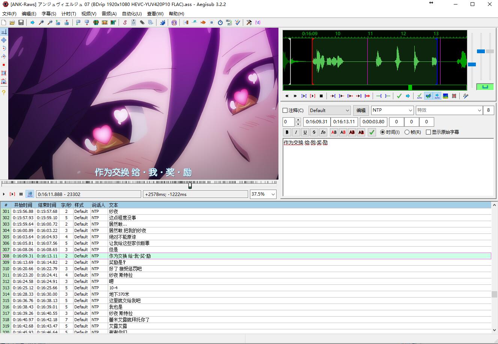This screenshot has height=344, width=498.
Task: Open Options with the hammer and wrench icon
Action: 249,22
